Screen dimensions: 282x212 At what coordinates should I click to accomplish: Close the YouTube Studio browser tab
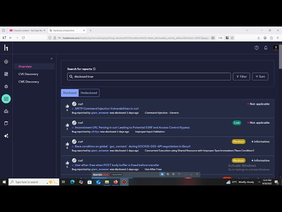(45, 30)
